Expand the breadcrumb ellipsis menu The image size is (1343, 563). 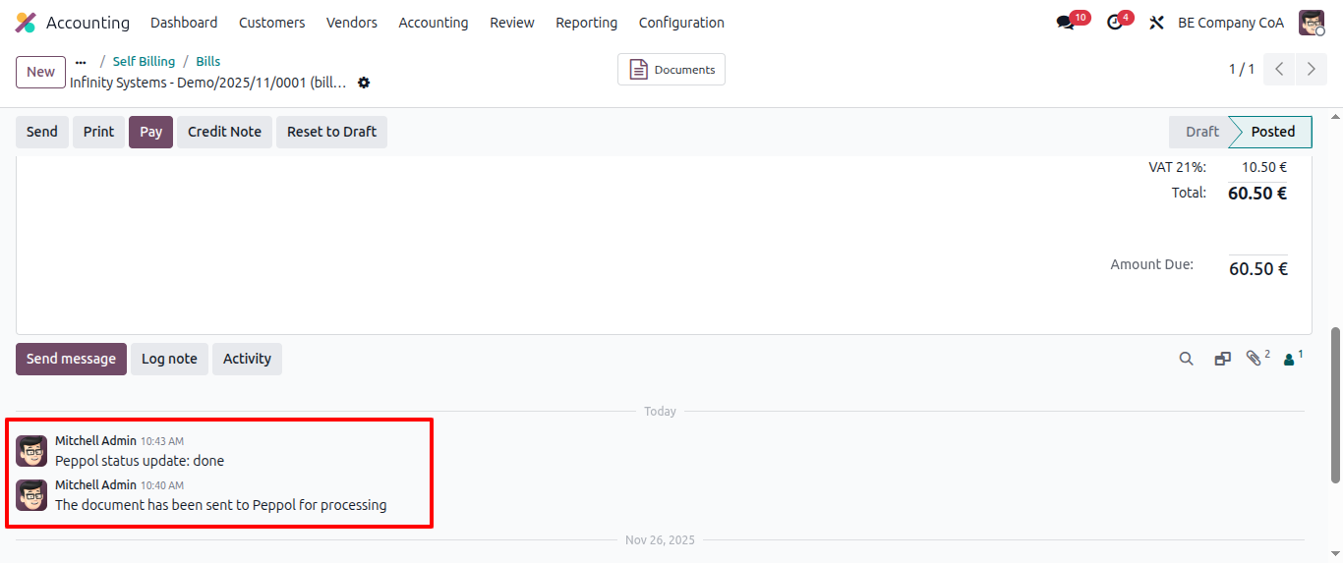[x=81, y=62]
